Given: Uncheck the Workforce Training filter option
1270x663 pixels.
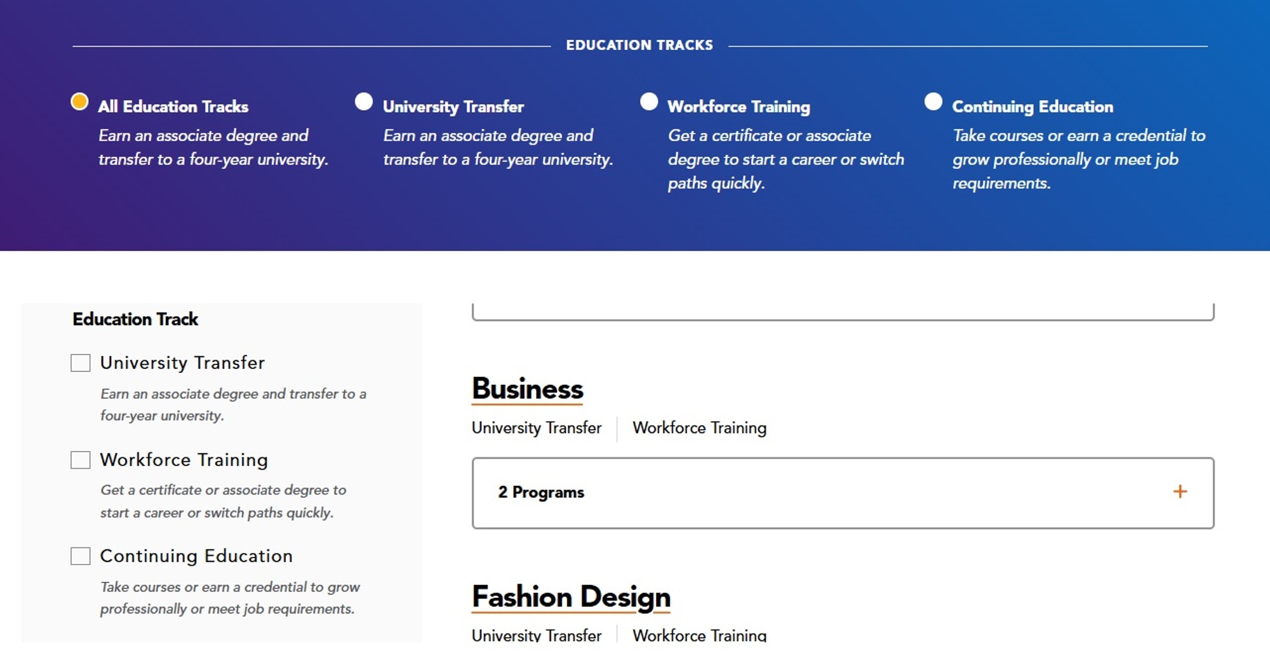Looking at the screenshot, I should tap(81, 459).
